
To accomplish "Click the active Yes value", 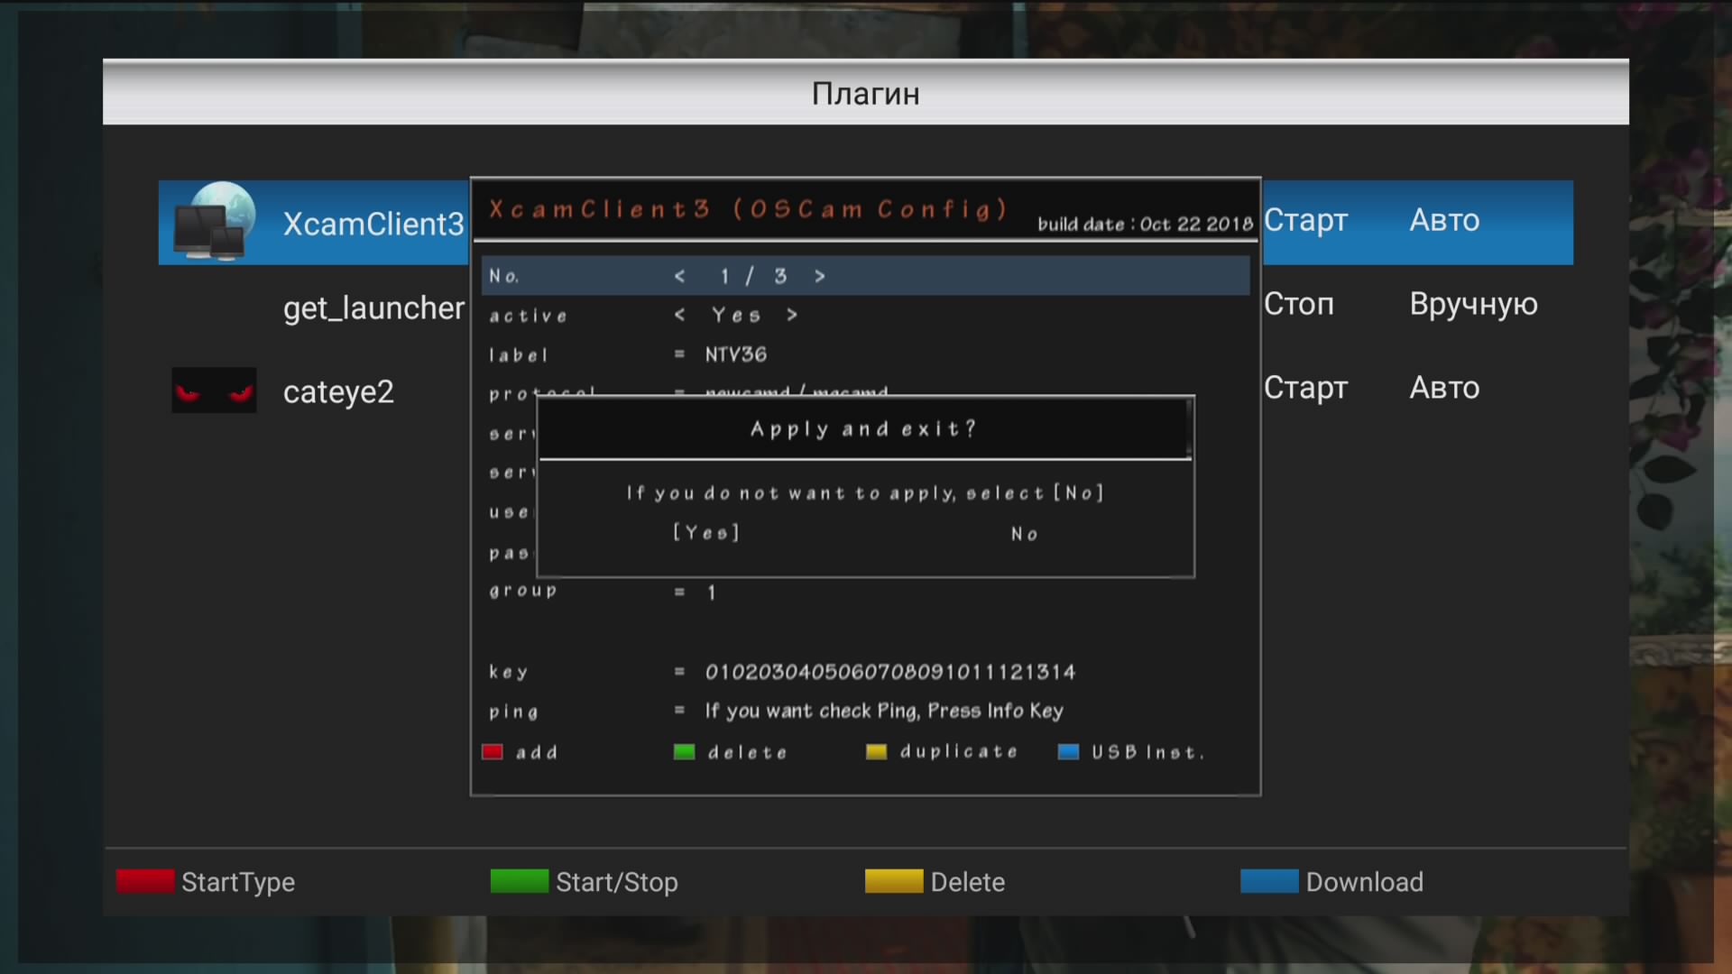I will 736,315.
